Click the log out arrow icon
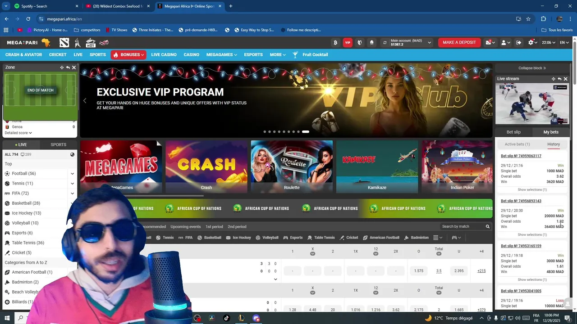This screenshot has width=577, height=324. (518, 42)
